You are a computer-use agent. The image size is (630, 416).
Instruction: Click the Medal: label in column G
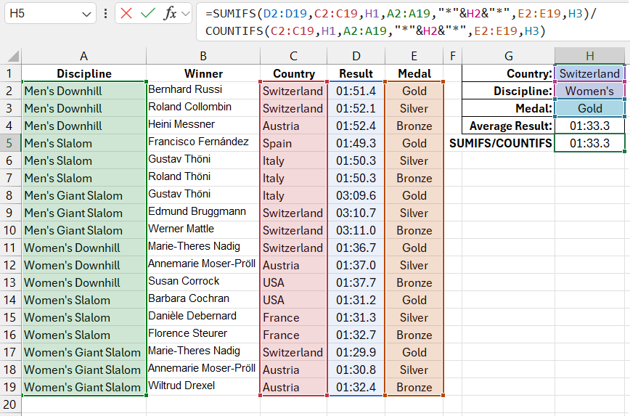(509, 108)
